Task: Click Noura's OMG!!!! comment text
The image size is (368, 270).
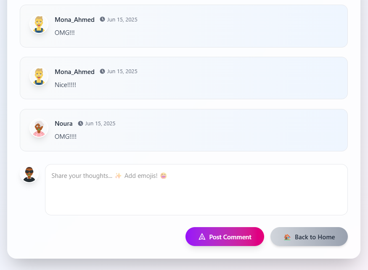Action: point(66,137)
